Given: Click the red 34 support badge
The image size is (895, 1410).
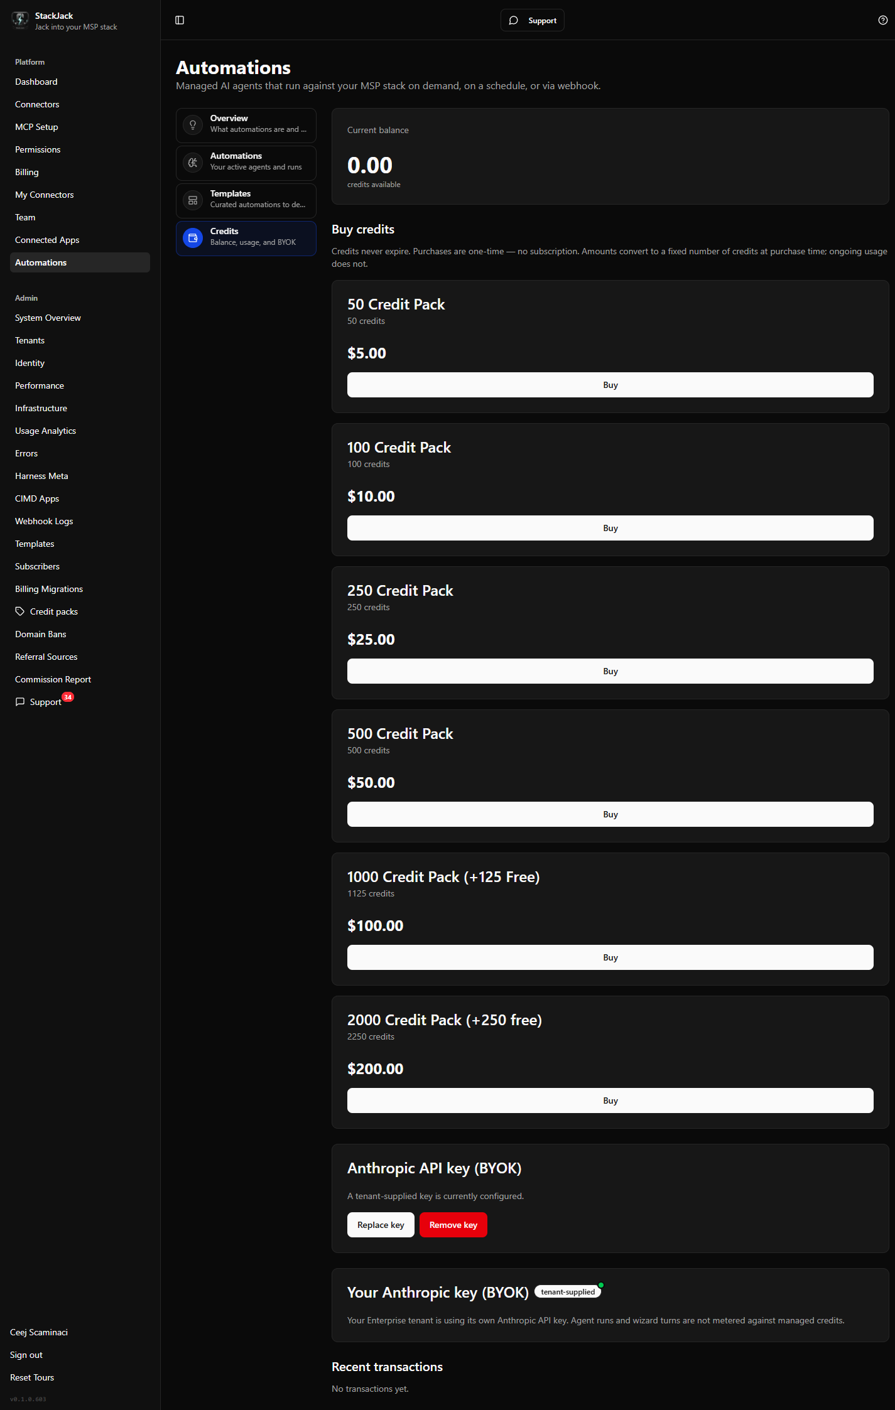Looking at the screenshot, I should (68, 697).
